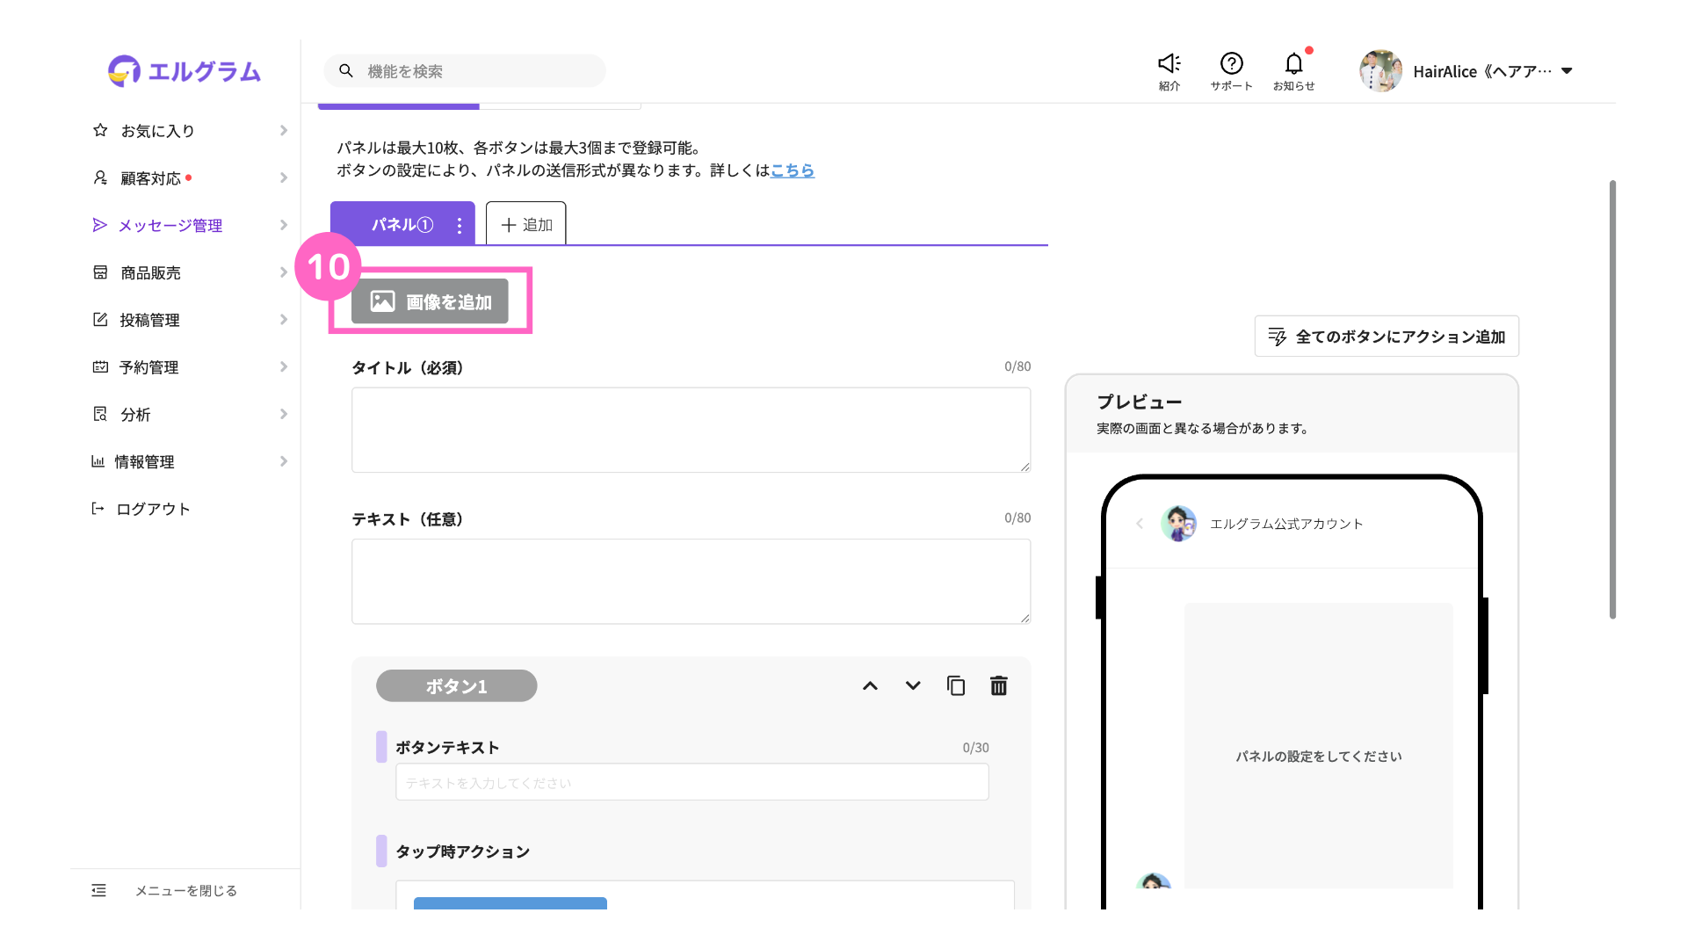Click the 画像を追加 button
The height and width of the screenshot is (949, 1687).
click(430, 301)
